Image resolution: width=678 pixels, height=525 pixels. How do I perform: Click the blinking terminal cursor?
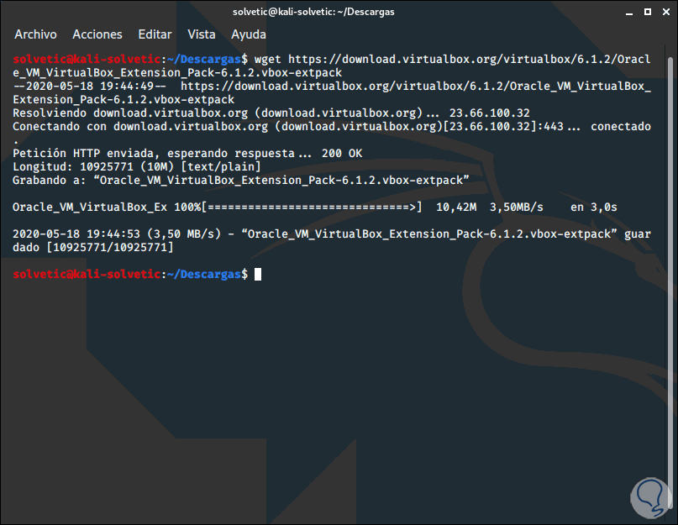tap(256, 274)
